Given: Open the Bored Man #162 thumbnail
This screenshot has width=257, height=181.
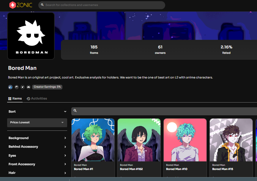Looking at the screenshot, I should tap(139, 140).
